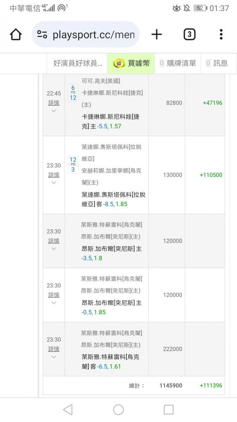Tap the 買噱幣 coin icon
The image size is (237, 422).
119,64
